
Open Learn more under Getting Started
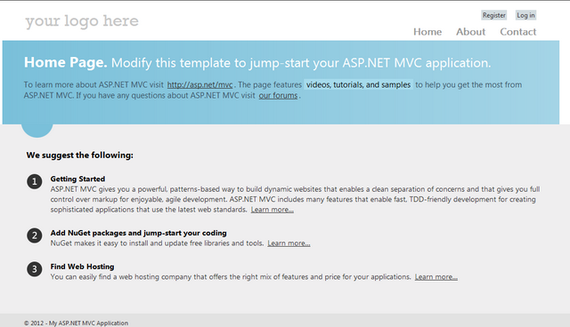coord(273,210)
